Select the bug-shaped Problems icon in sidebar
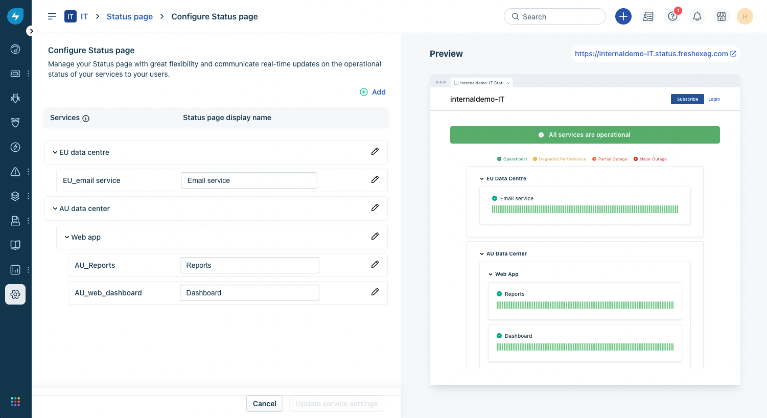Image resolution: width=767 pixels, height=418 pixels. [x=15, y=98]
